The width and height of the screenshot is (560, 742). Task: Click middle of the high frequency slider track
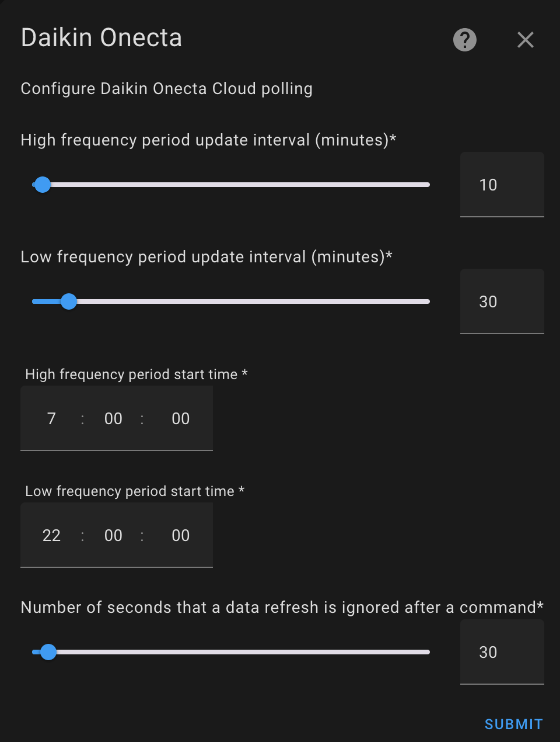pyautogui.click(x=231, y=185)
